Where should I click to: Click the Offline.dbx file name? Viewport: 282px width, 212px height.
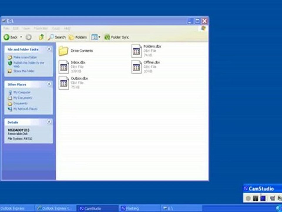click(x=152, y=62)
